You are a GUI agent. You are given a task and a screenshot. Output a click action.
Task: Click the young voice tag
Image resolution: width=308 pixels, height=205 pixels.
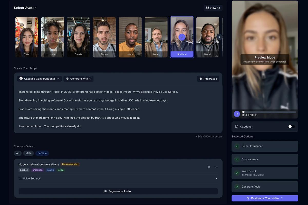(50, 170)
